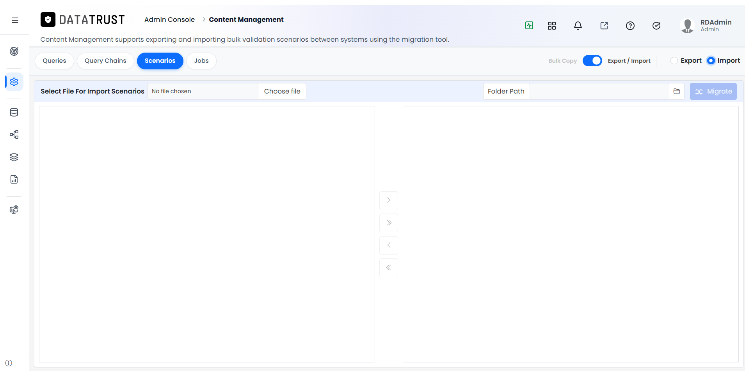This screenshot has height=371, width=745.
Task: Open the help question mark icon
Action: (x=630, y=26)
